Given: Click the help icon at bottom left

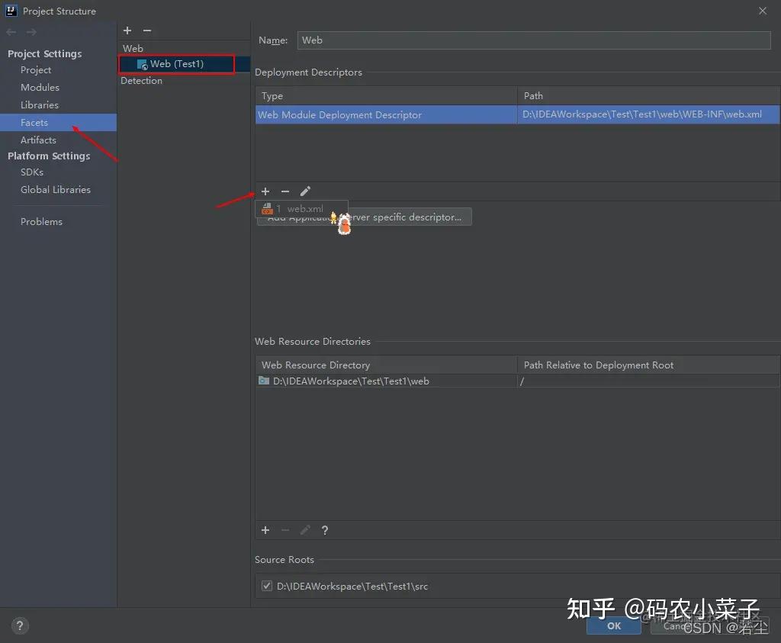Looking at the screenshot, I should 20,625.
